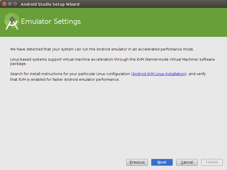Image resolution: width=227 pixels, height=170 pixels.
Task: Go back with the Previous button
Action: pyautogui.click(x=137, y=162)
